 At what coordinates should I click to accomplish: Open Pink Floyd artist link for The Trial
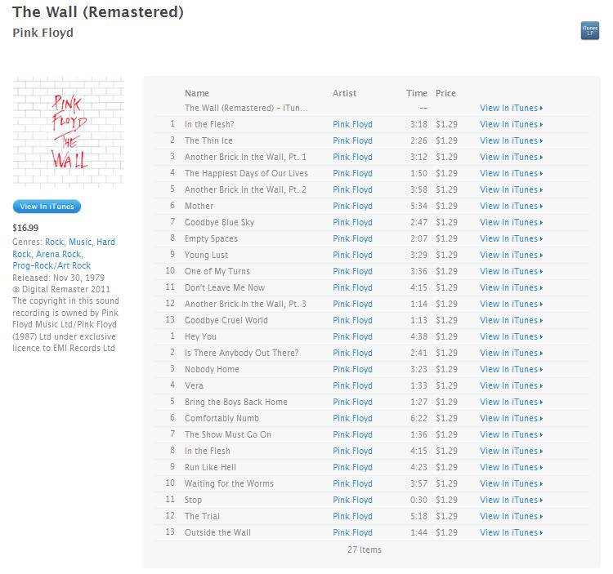coord(352,516)
